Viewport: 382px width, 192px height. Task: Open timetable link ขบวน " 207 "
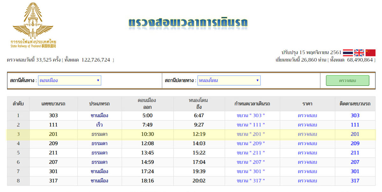point(251,162)
